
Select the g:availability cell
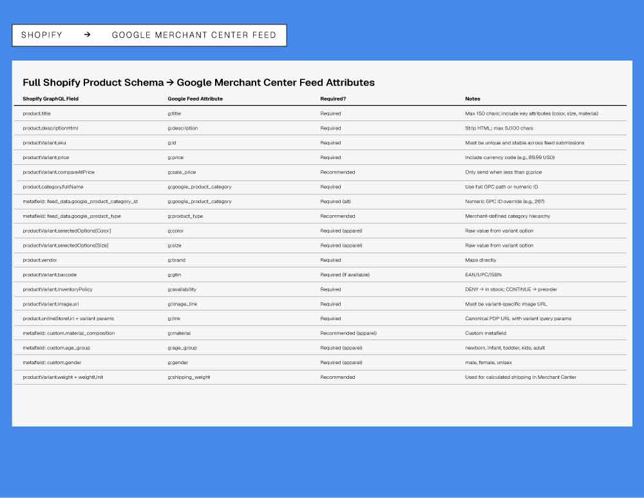[182, 289]
